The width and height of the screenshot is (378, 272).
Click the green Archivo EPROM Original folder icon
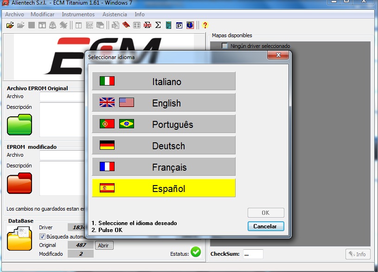pos(19,124)
